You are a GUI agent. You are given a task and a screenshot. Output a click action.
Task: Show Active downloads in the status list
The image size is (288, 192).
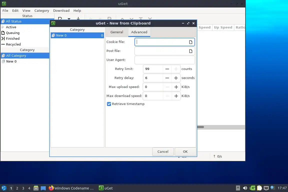point(25,27)
